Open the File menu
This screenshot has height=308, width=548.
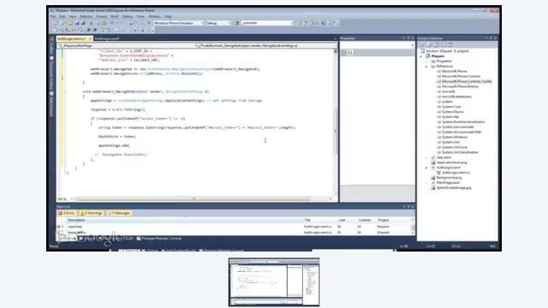click(53, 16)
